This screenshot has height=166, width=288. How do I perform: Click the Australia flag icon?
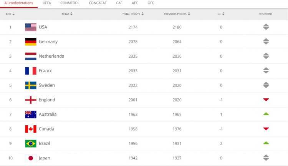31,114
